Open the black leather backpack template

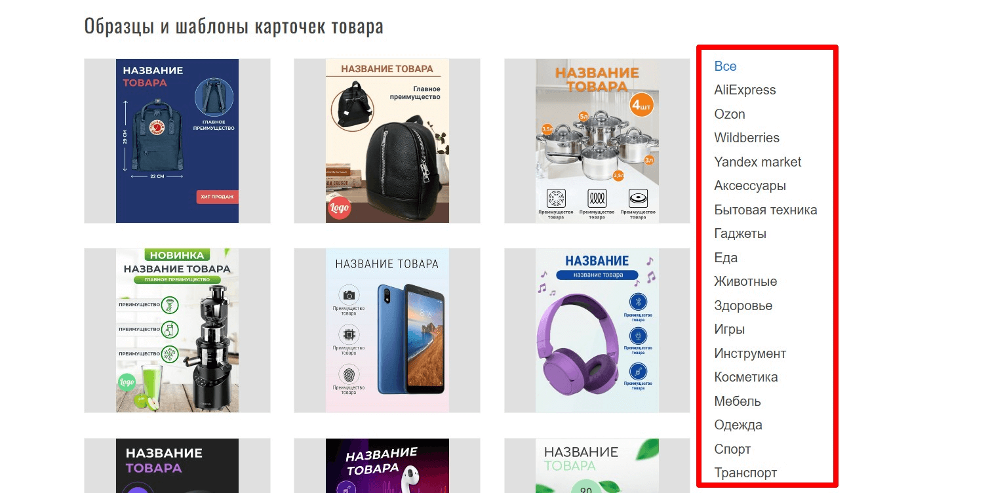pyautogui.click(x=387, y=141)
